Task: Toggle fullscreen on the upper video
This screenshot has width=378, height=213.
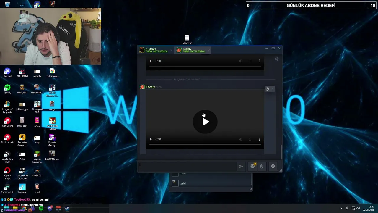Action: coord(250,61)
